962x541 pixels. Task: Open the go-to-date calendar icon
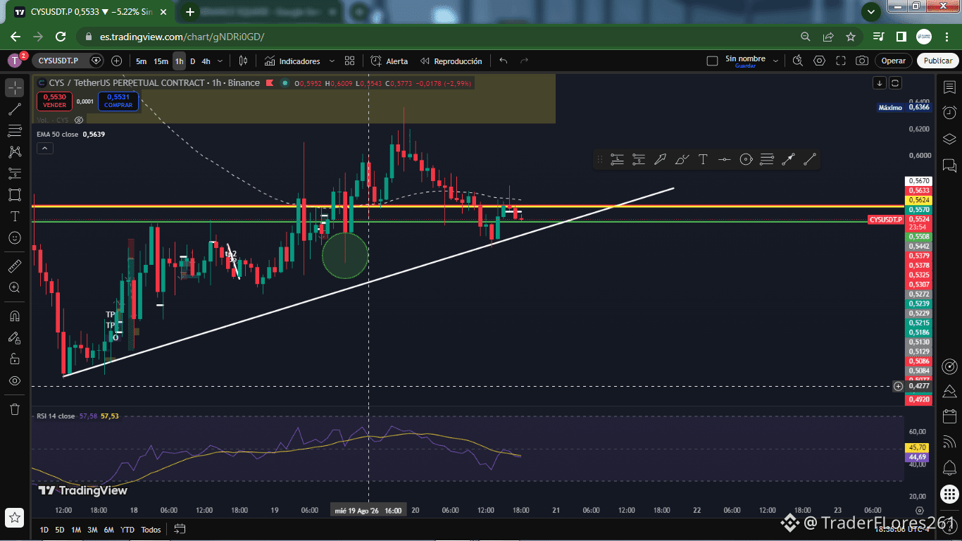pyautogui.click(x=180, y=529)
